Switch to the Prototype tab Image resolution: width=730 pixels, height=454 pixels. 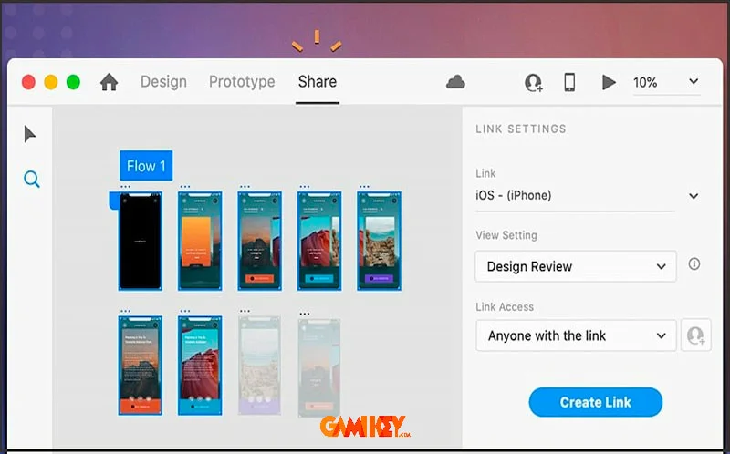tap(242, 82)
